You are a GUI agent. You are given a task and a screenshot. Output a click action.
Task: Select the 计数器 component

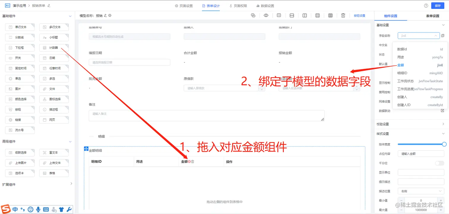click(x=54, y=48)
